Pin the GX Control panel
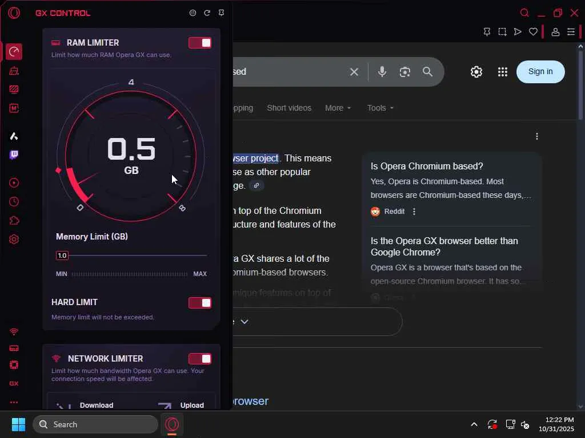 click(221, 13)
